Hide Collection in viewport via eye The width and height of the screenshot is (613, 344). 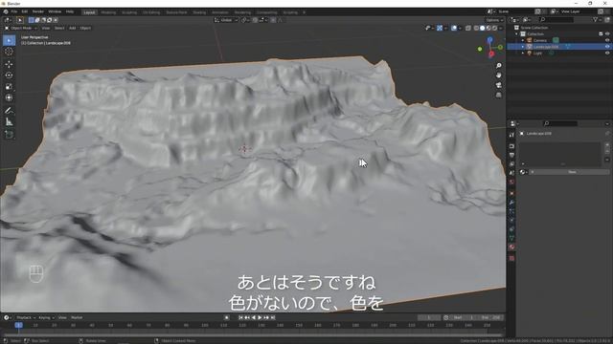607,34
